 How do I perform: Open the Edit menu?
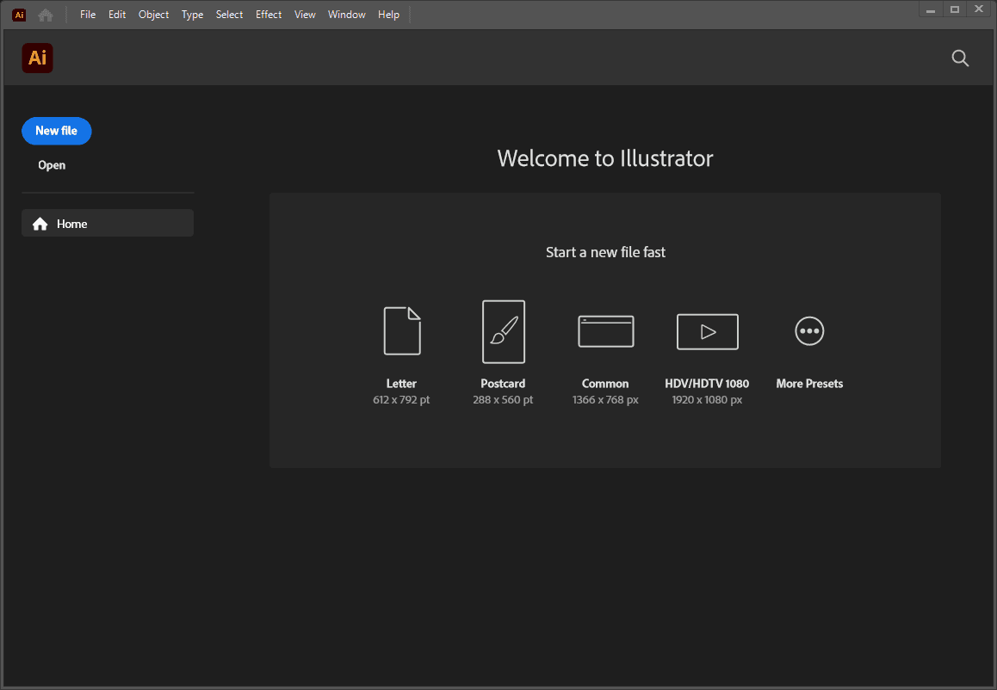pyautogui.click(x=117, y=15)
